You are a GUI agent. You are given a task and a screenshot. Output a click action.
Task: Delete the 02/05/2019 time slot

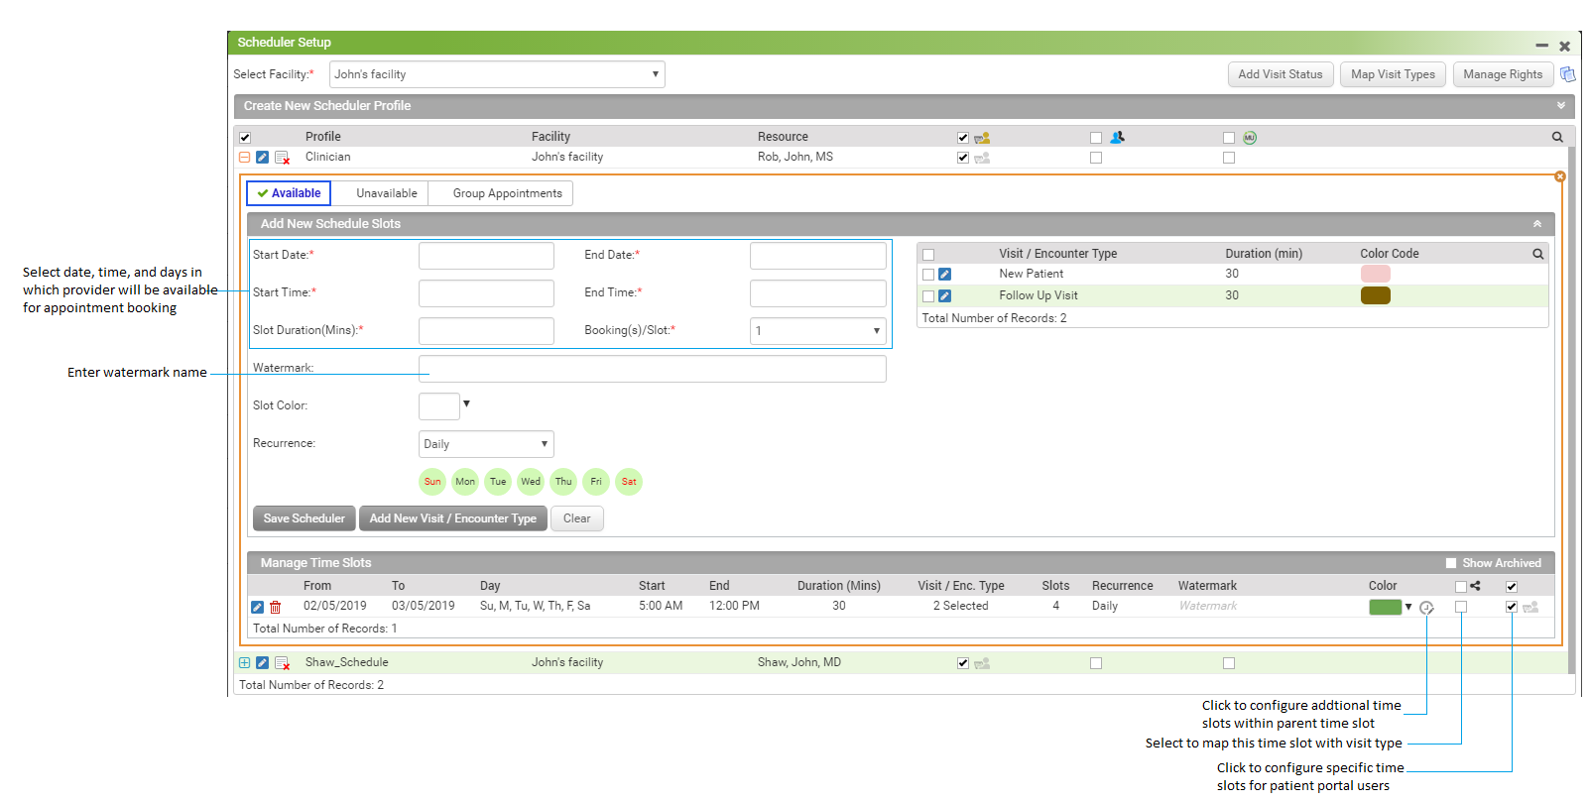276,608
